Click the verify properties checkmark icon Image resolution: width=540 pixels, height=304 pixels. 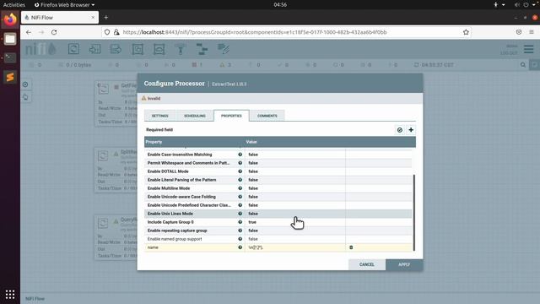click(399, 130)
